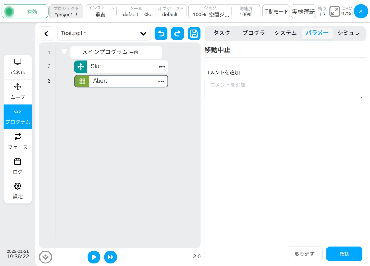Click the blue Confirm button
The height and width of the screenshot is (266, 370).
click(344, 254)
